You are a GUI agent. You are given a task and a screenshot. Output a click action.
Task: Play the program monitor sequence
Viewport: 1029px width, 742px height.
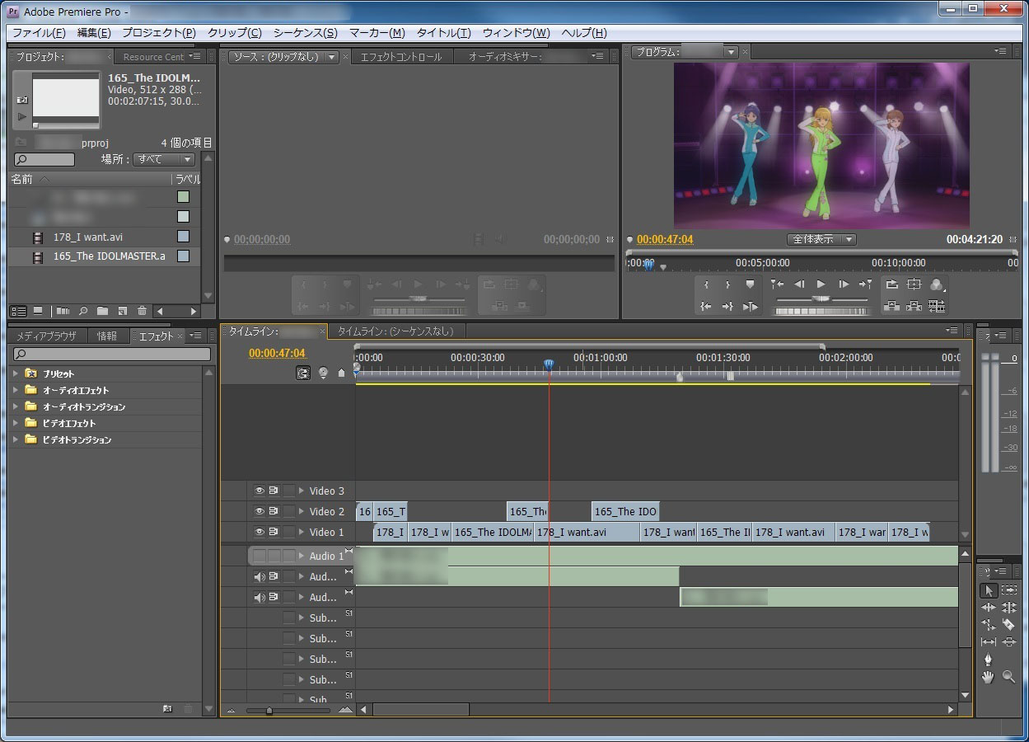(x=821, y=284)
